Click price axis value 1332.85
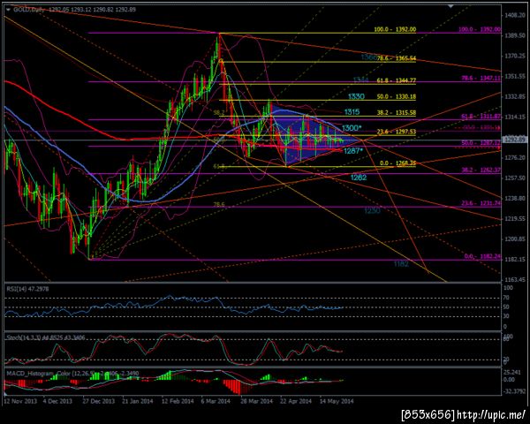 (515, 97)
